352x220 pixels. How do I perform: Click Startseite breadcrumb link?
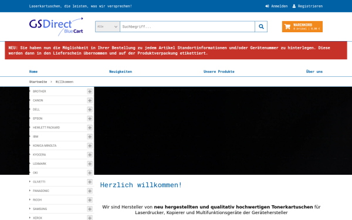(38, 82)
